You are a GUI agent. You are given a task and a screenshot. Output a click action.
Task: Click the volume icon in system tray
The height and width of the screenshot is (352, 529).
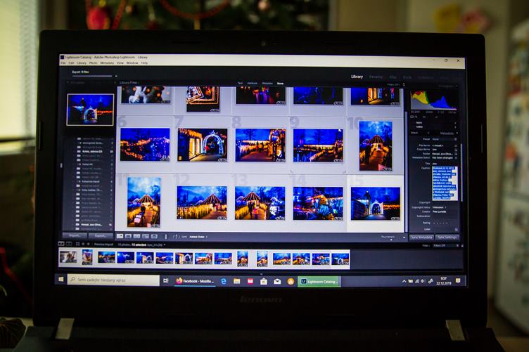click(x=423, y=281)
